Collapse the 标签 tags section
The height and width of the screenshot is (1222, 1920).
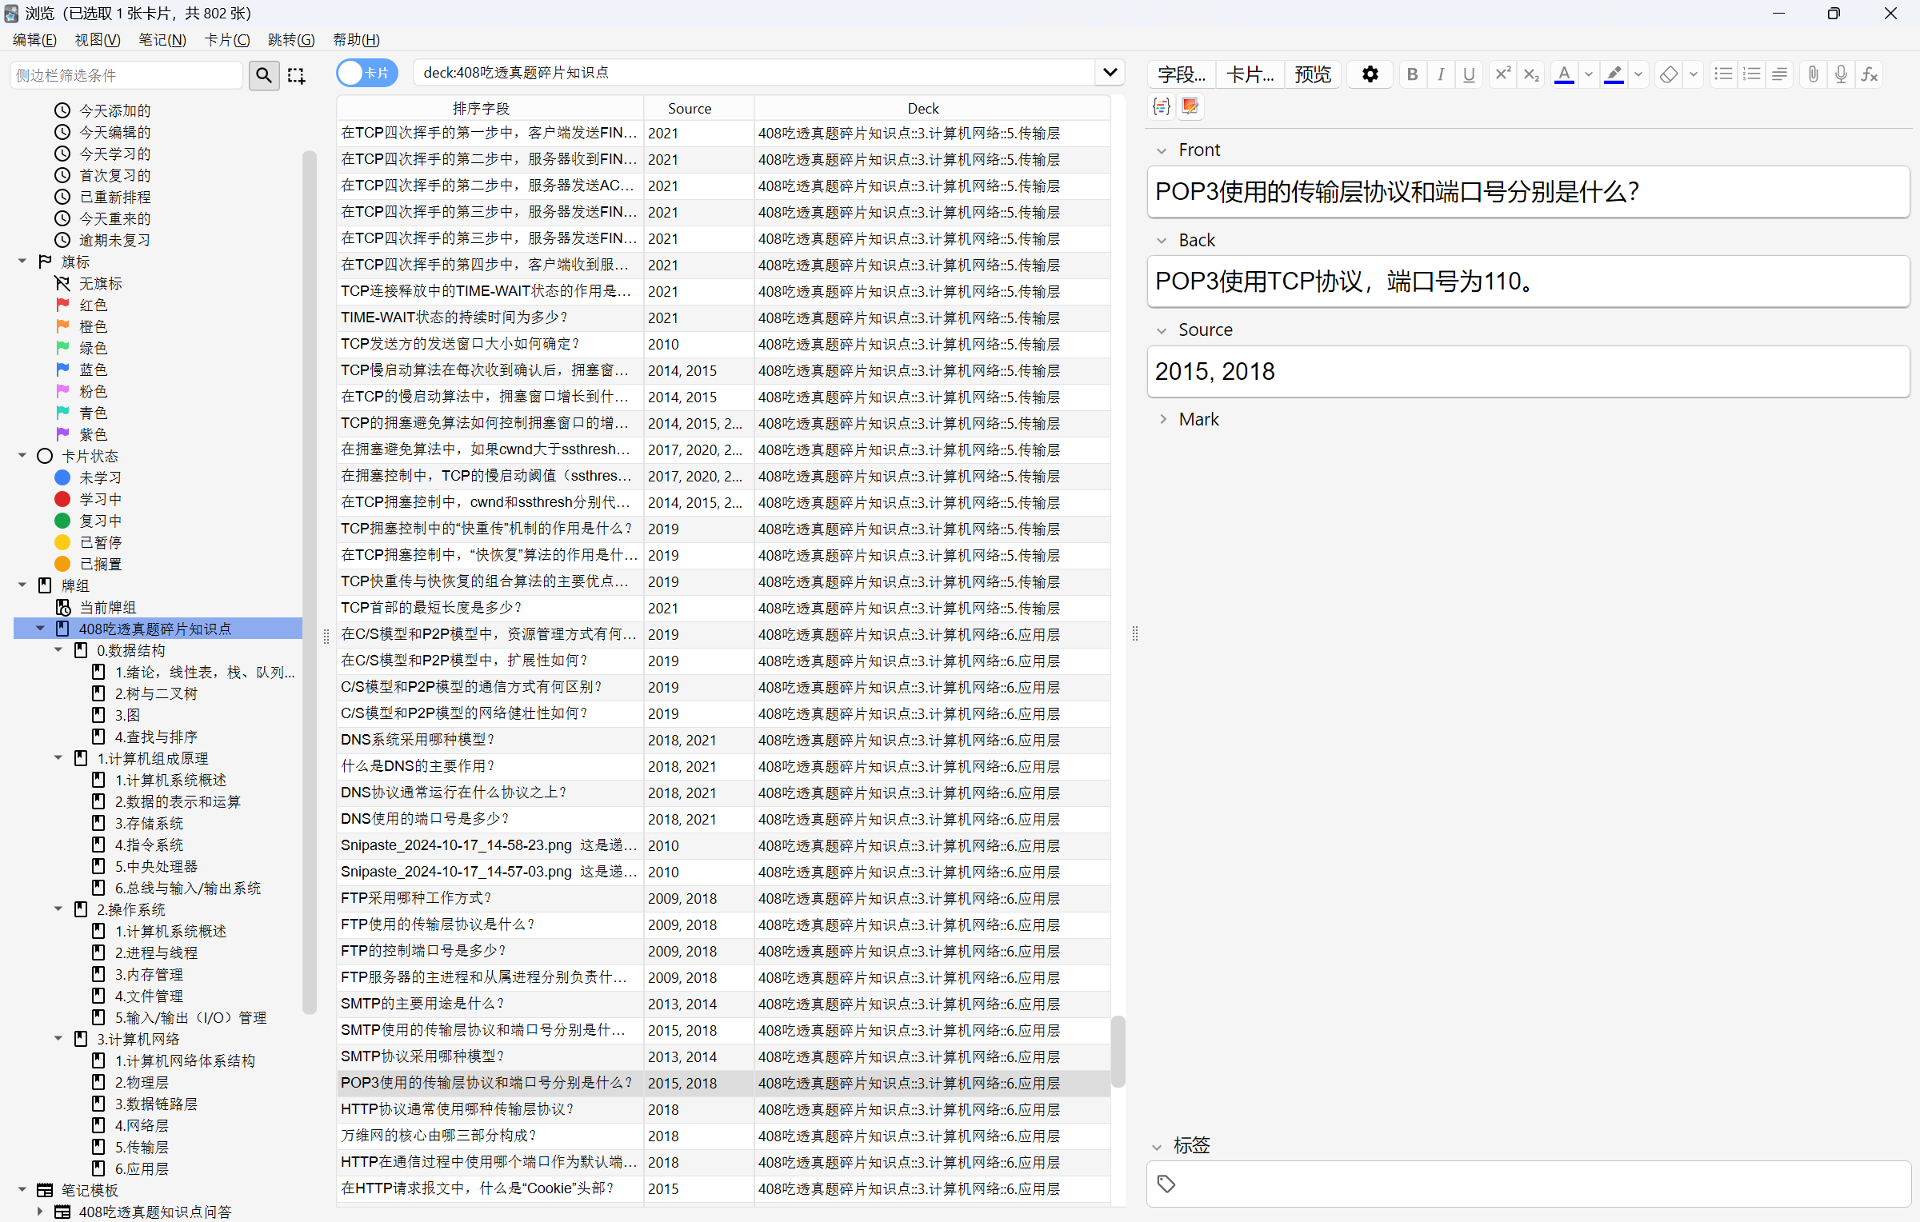(1158, 1147)
